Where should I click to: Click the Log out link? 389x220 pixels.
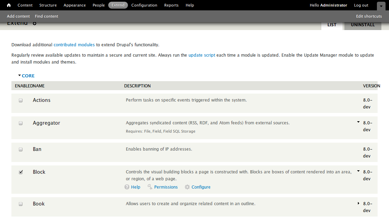pos(361,5)
